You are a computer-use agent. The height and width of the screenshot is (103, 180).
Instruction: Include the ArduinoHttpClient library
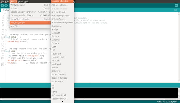click(x=62, y=16)
